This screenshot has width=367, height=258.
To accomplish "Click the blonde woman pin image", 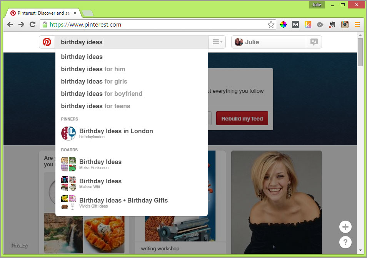I will tap(277, 202).
